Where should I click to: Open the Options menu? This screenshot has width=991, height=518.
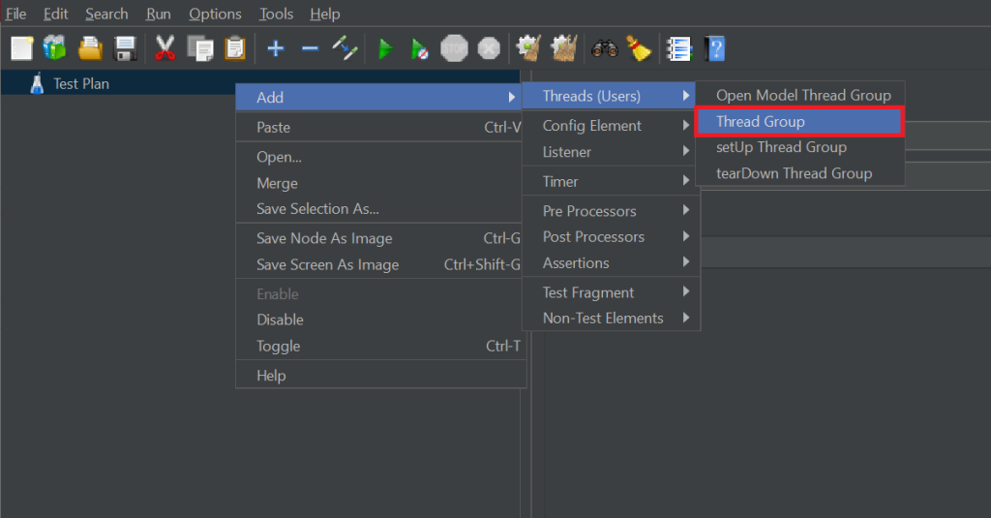point(215,14)
